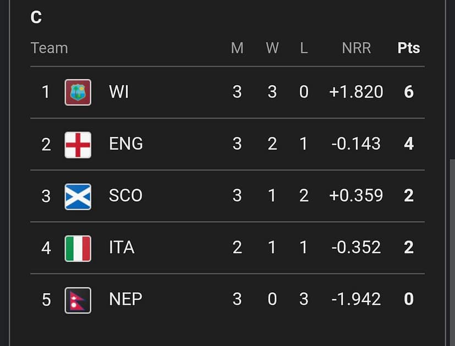Select the SCO team name

click(x=126, y=196)
